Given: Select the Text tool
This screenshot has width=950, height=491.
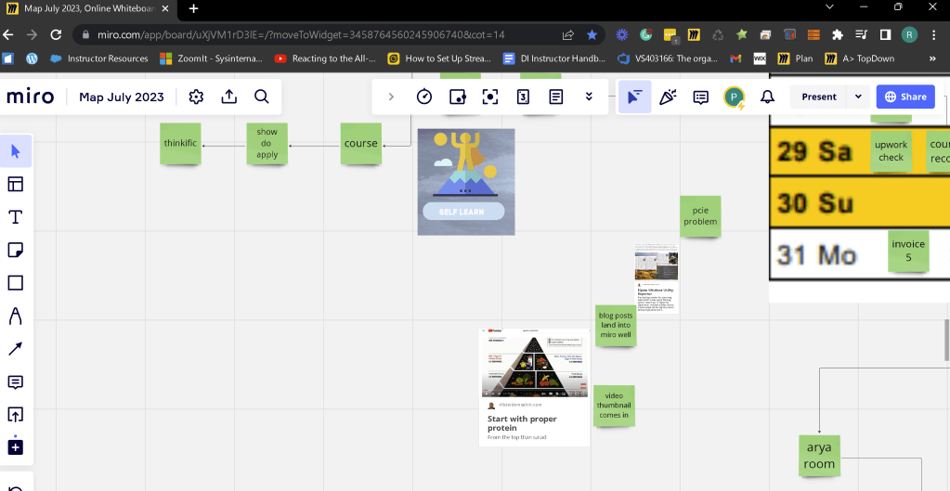Looking at the screenshot, I should pyautogui.click(x=15, y=217).
